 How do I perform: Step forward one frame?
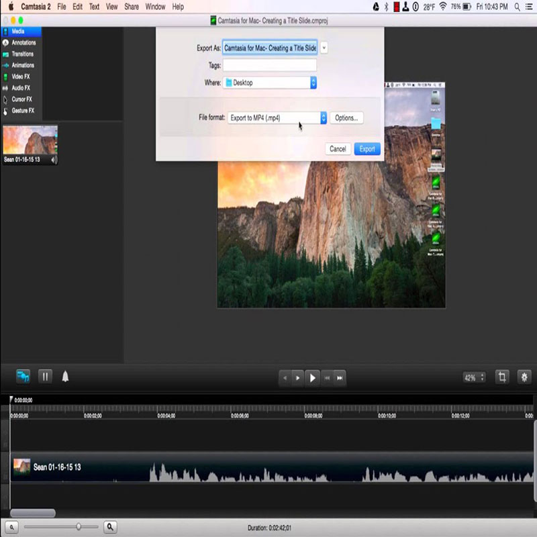click(x=297, y=378)
